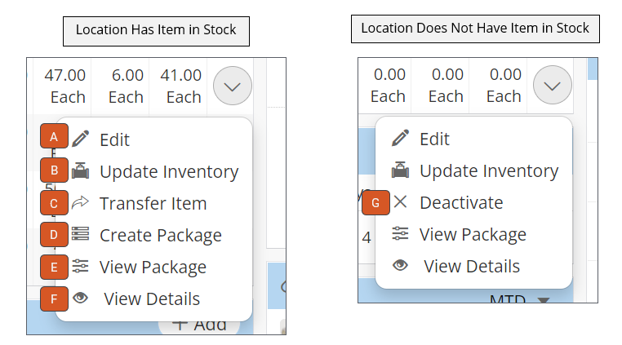Click eye icon next to View Details in the out-of-stock menu
Viewport: 622px width, 345px height.
click(400, 265)
